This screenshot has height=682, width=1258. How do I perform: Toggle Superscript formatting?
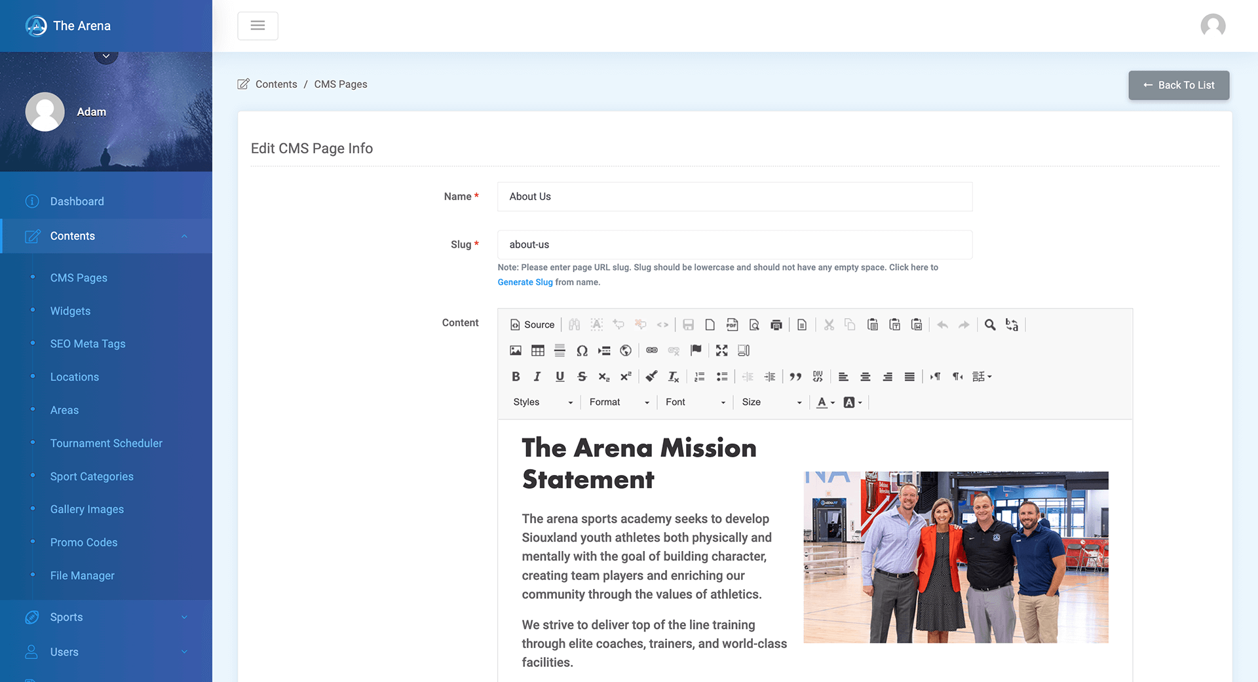point(626,376)
